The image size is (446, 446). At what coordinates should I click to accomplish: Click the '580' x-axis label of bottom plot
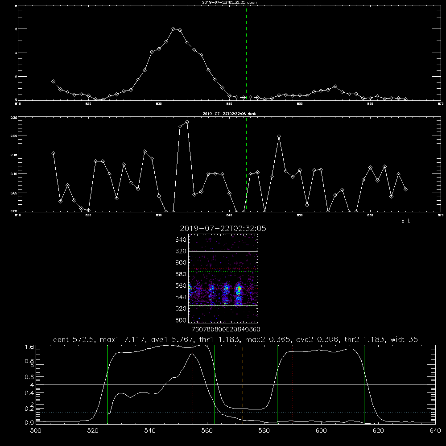click(264, 431)
